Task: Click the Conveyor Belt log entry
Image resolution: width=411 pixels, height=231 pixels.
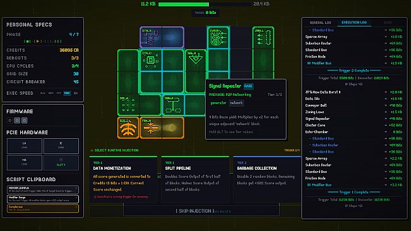Action: tap(354, 105)
